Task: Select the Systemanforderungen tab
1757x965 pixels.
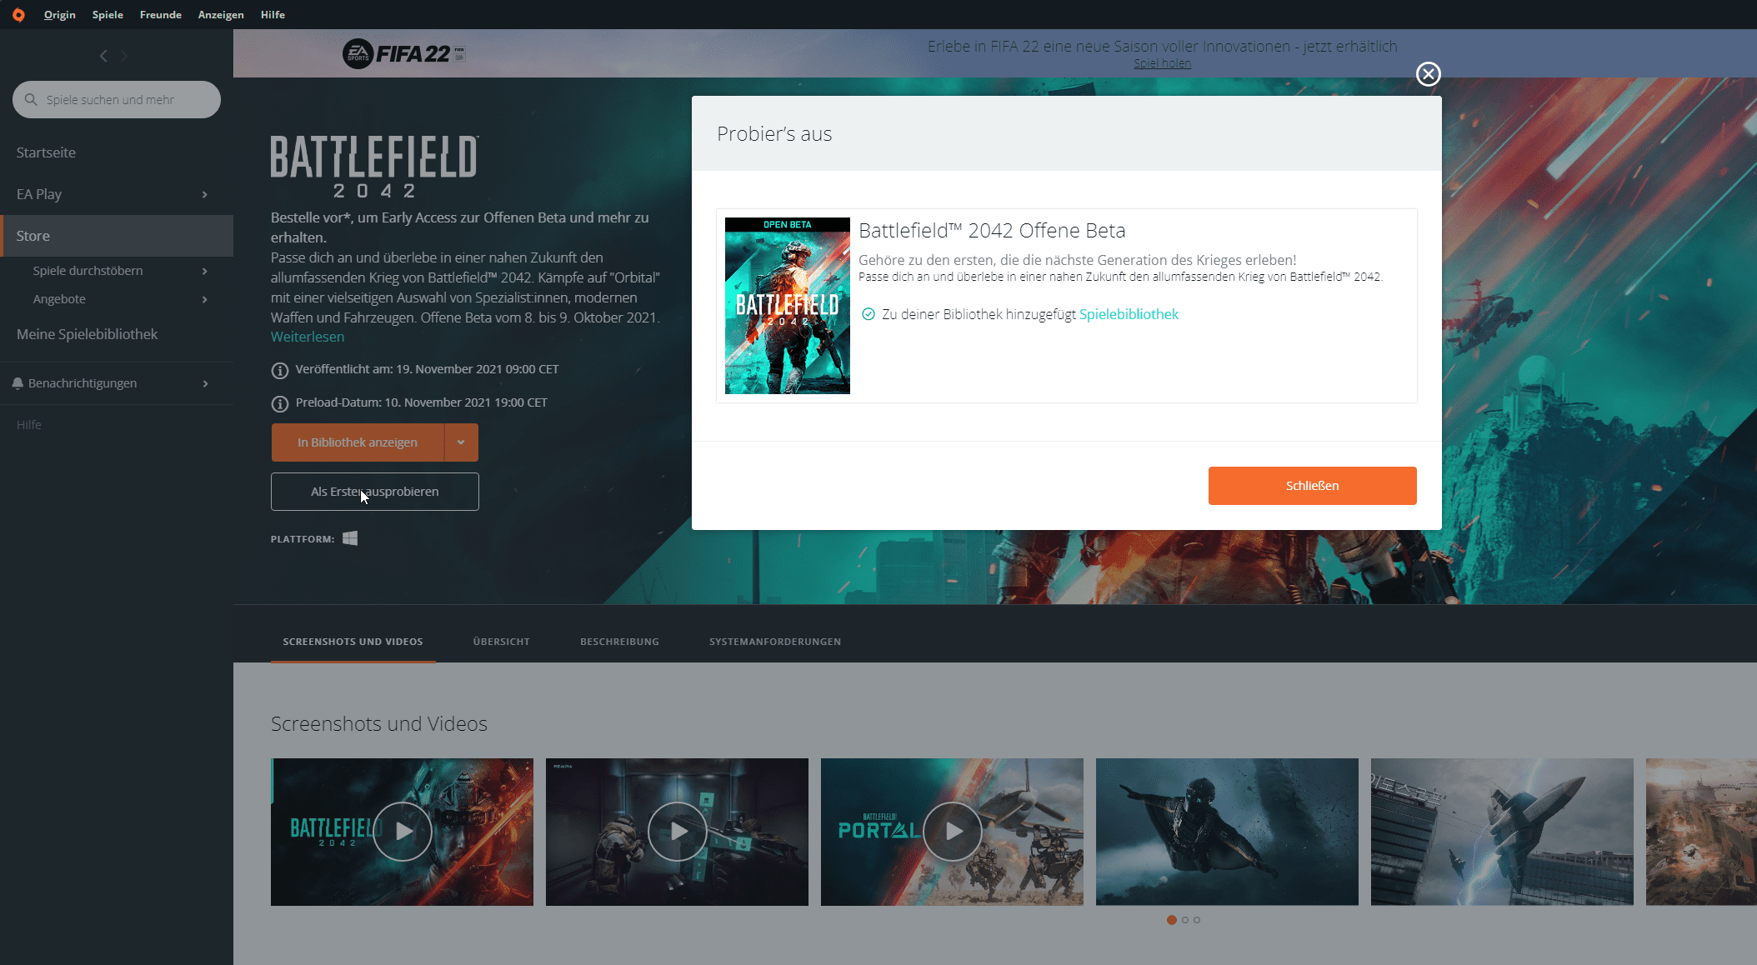Action: pyautogui.click(x=774, y=642)
